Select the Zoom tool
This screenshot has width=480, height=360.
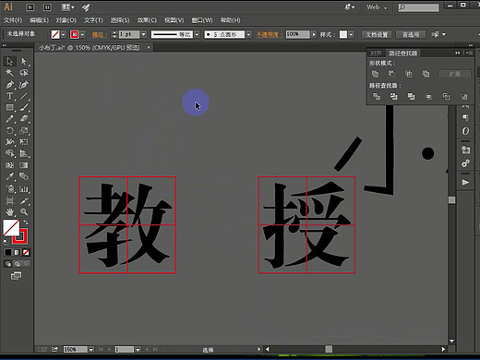pyautogui.click(x=24, y=211)
